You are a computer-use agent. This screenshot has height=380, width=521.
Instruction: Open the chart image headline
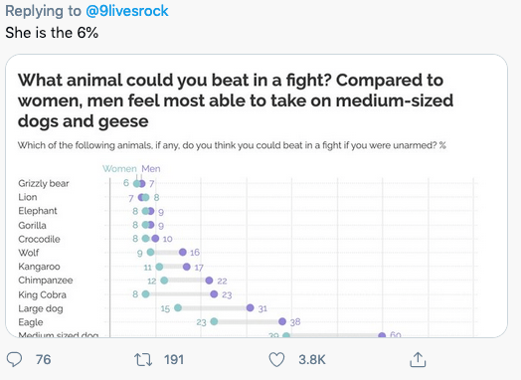point(236,100)
